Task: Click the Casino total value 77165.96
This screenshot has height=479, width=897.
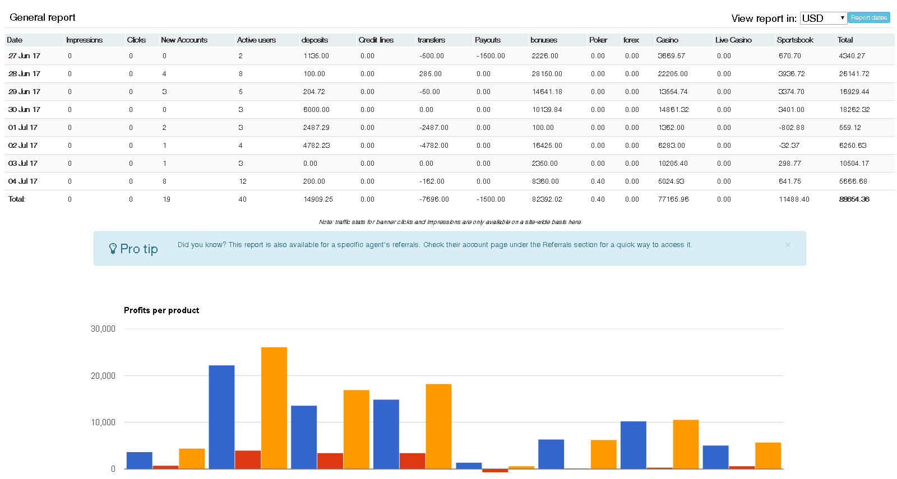Action: [673, 199]
